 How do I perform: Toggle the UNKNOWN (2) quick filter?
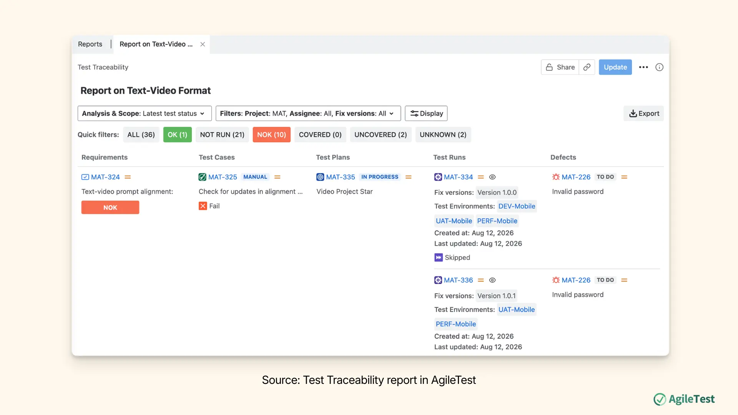click(x=443, y=134)
